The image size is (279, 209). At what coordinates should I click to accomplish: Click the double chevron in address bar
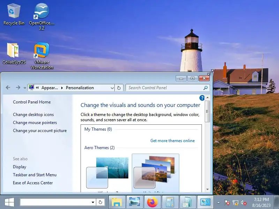coord(37,88)
